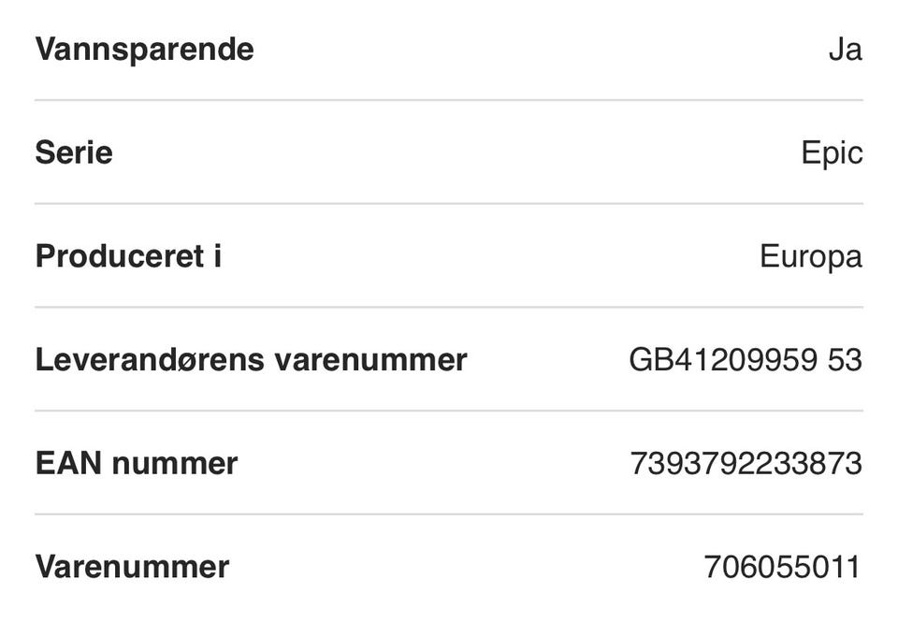Click the divider above the Varenummer row
Image resolution: width=898 pixels, height=622 pixels.
click(x=449, y=514)
